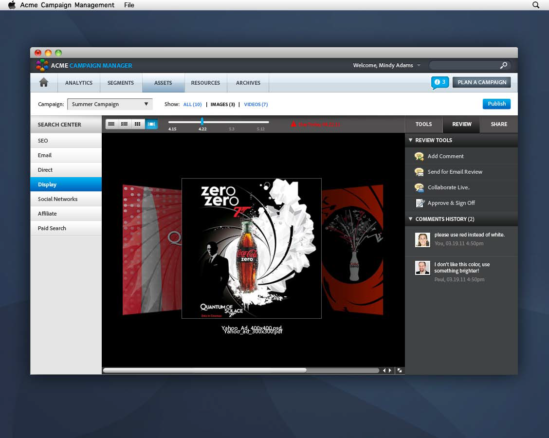The image size is (549, 438).
Task: Click the Publish button
Action: click(x=496, y=104)
